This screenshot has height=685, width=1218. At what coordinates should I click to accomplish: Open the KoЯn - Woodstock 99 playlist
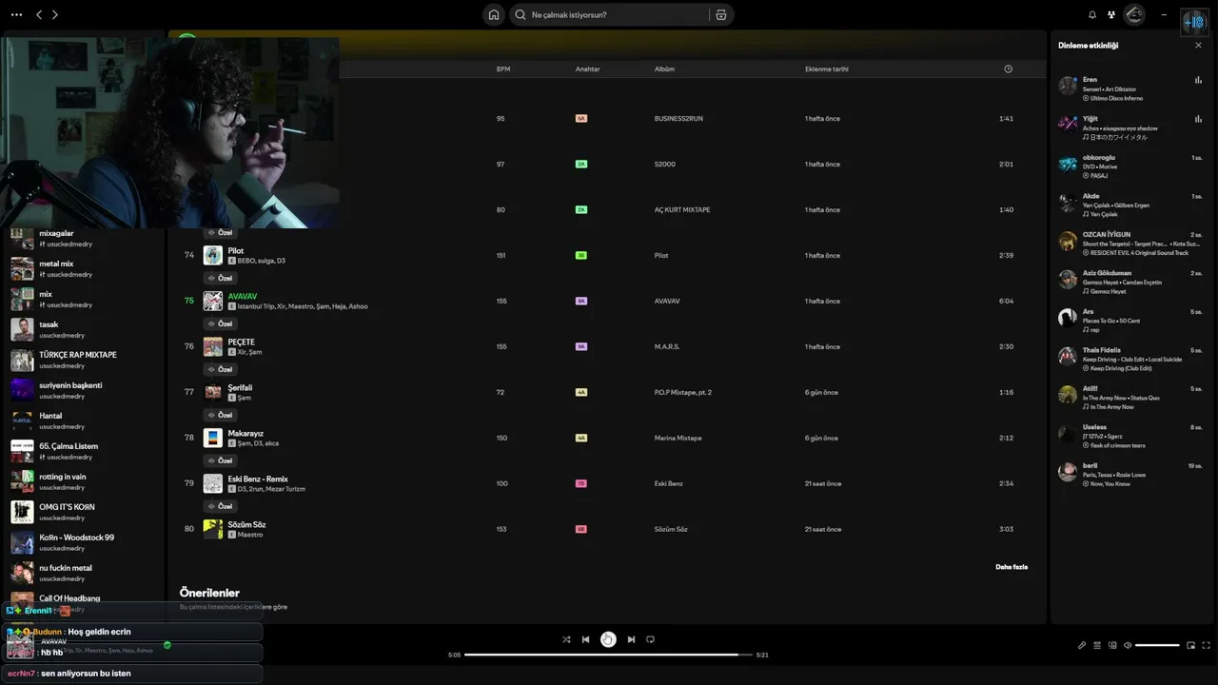(x=84, y=542)
